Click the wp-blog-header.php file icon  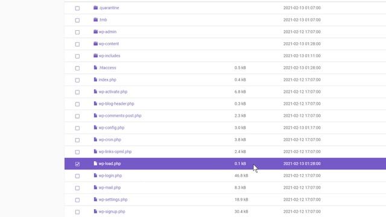tap(95, 103)
